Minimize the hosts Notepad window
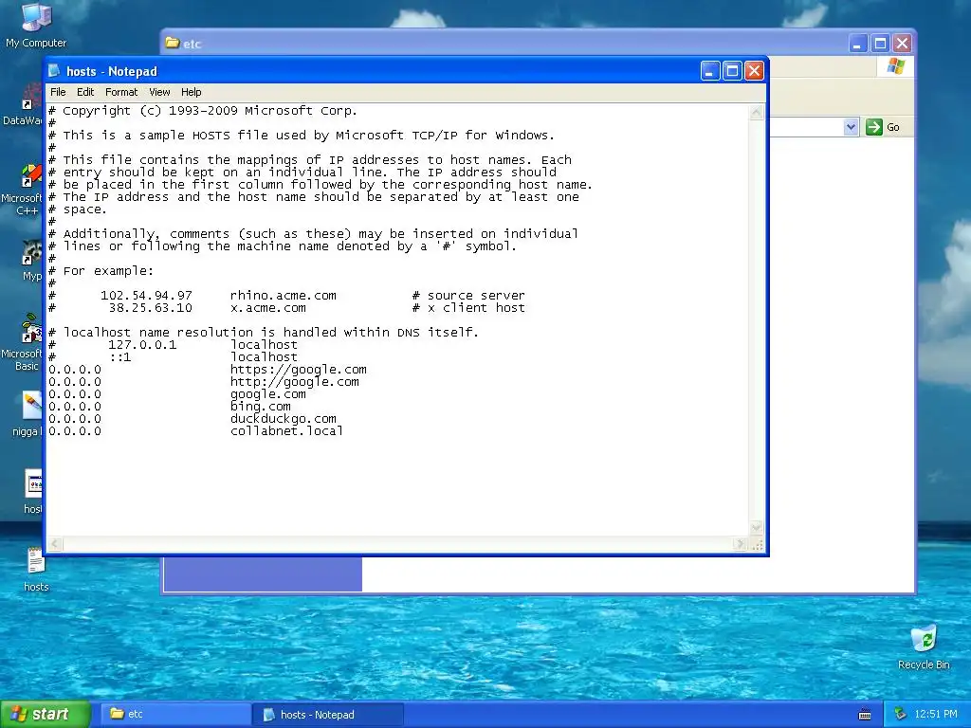 709,71
